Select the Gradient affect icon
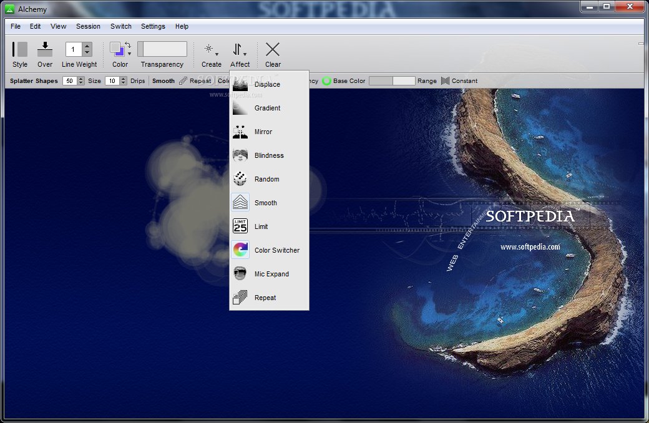 click(240, 108)
